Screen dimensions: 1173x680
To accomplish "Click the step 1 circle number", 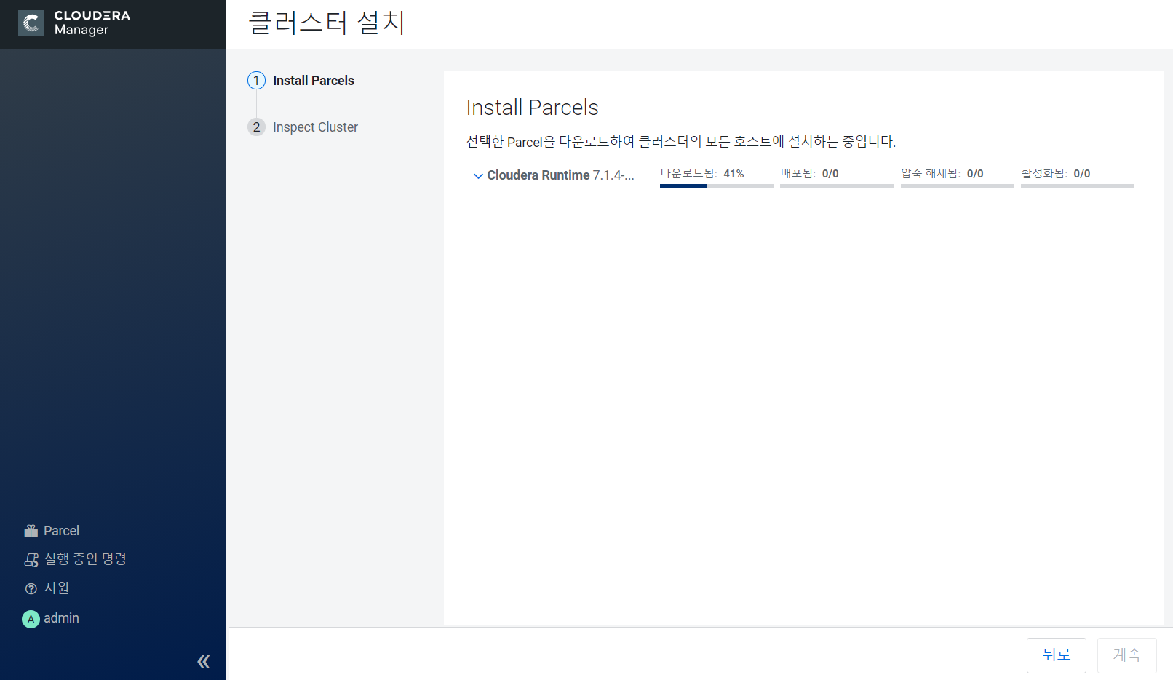I will click(256, 81).
